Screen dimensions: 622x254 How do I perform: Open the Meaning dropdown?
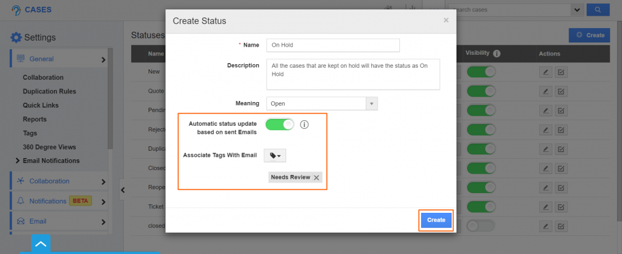click(x=372, y=104)
